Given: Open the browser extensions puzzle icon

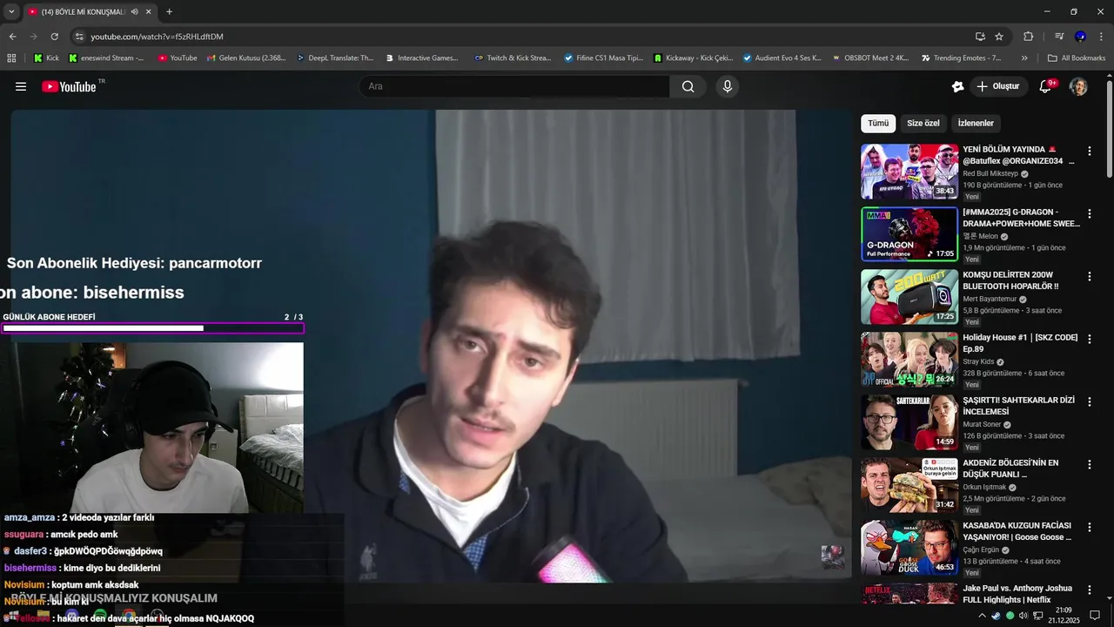Looking at the screenshot, I should pyautogui.click(x=1028, y=37).
